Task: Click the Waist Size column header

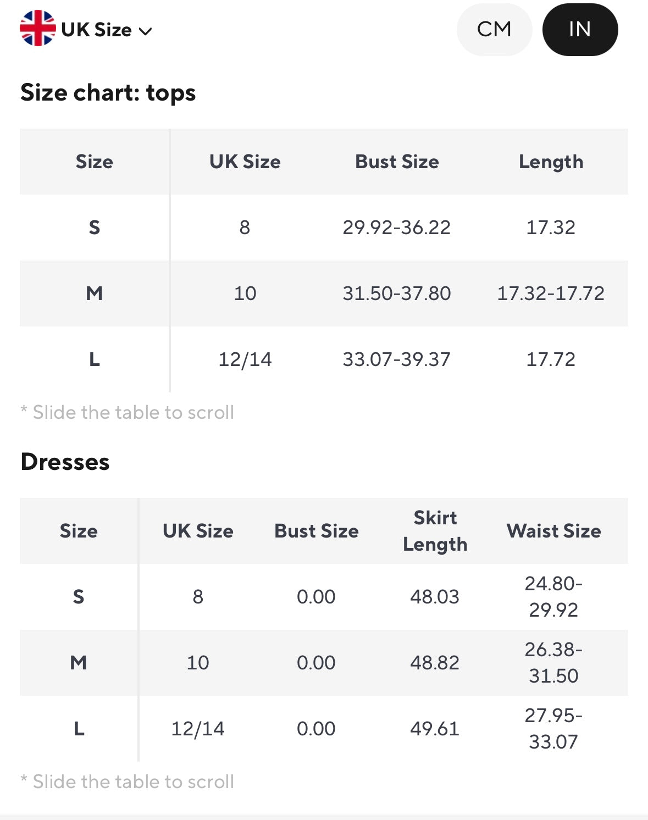Action: click(553, 531)
